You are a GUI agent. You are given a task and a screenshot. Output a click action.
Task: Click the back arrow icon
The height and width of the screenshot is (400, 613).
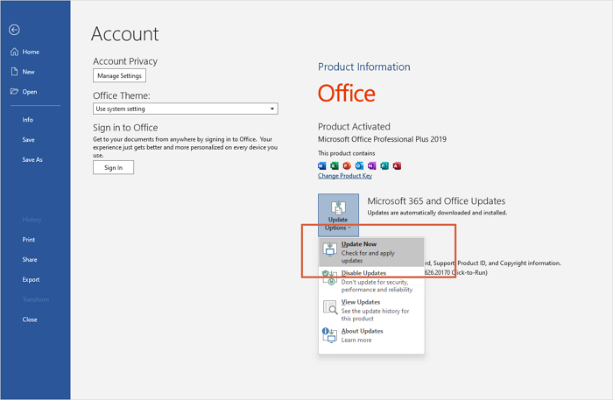pos(15,30)
